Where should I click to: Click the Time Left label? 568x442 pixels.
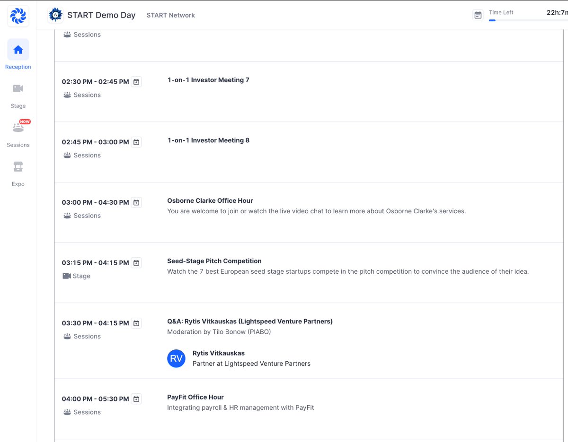point(501,12)
